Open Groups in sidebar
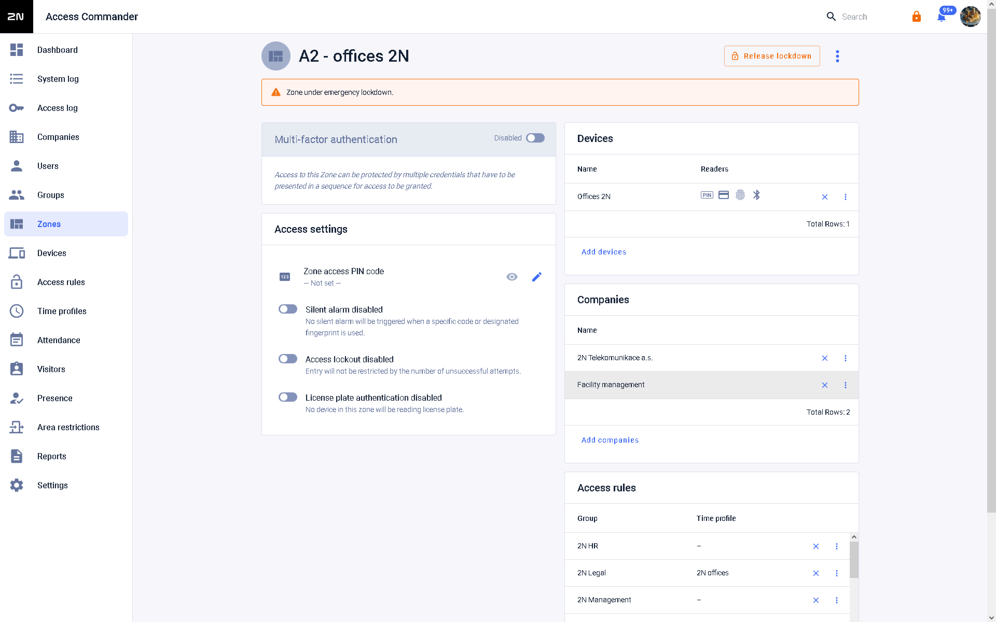 tap(66, 195)
